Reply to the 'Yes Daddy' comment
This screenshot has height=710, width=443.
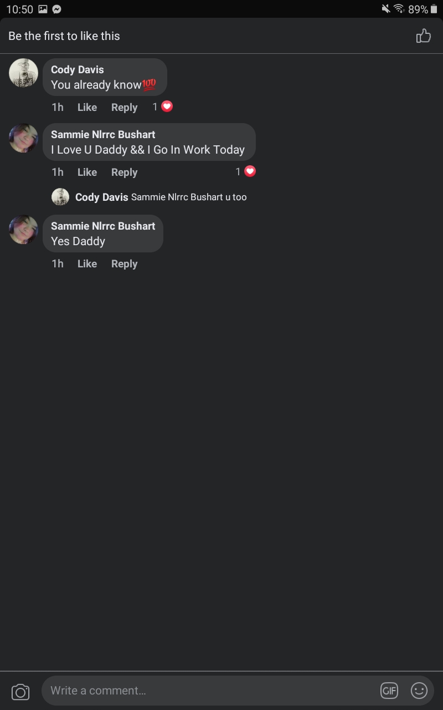click(124, 264)
